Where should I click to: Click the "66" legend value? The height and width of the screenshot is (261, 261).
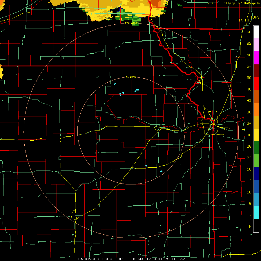coord(249,32)
